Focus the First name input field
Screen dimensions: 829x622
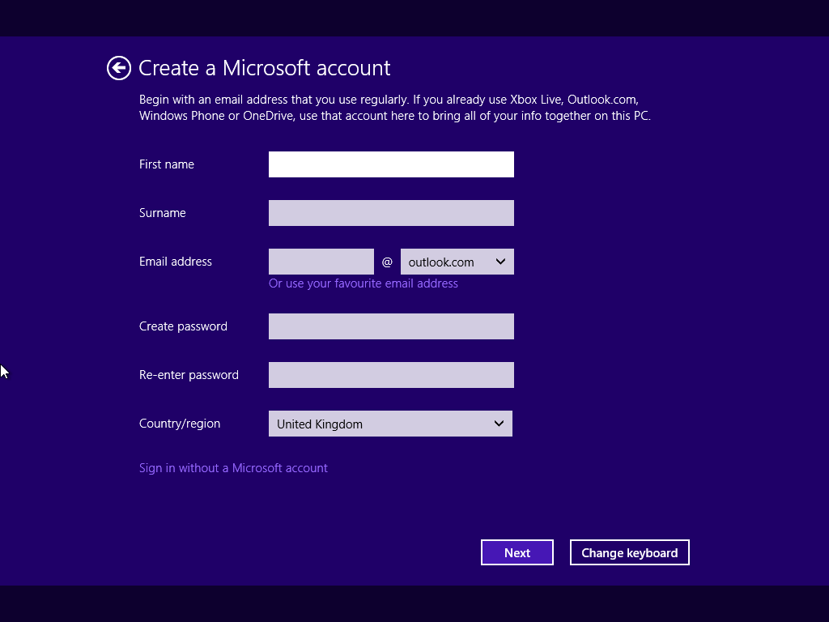coord(391,164)
